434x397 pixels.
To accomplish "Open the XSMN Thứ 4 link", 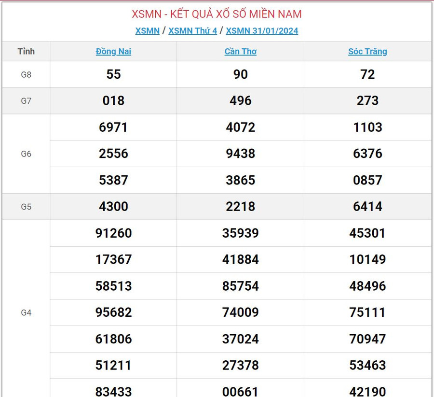I will [x=192, y=31].
